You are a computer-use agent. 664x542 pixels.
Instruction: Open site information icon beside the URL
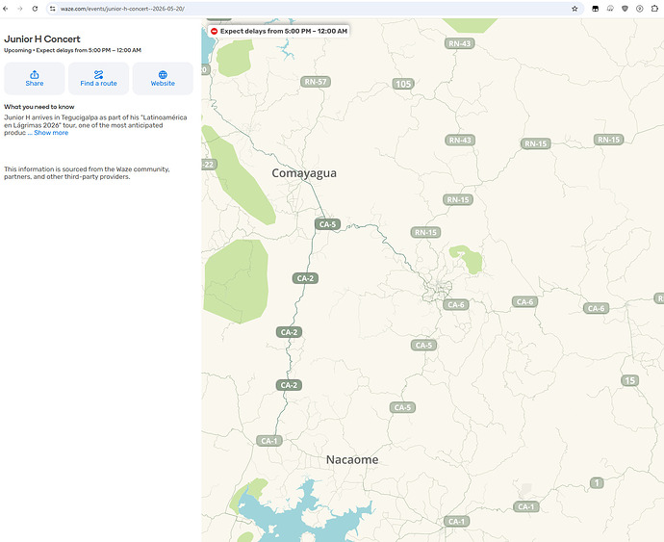tap(53, 9)
